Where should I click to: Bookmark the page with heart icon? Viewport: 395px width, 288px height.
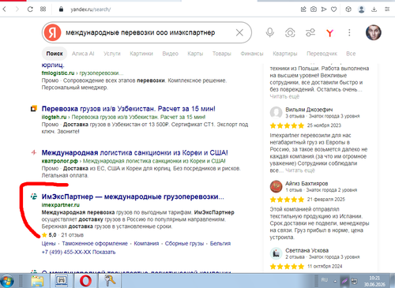point(334,9)
